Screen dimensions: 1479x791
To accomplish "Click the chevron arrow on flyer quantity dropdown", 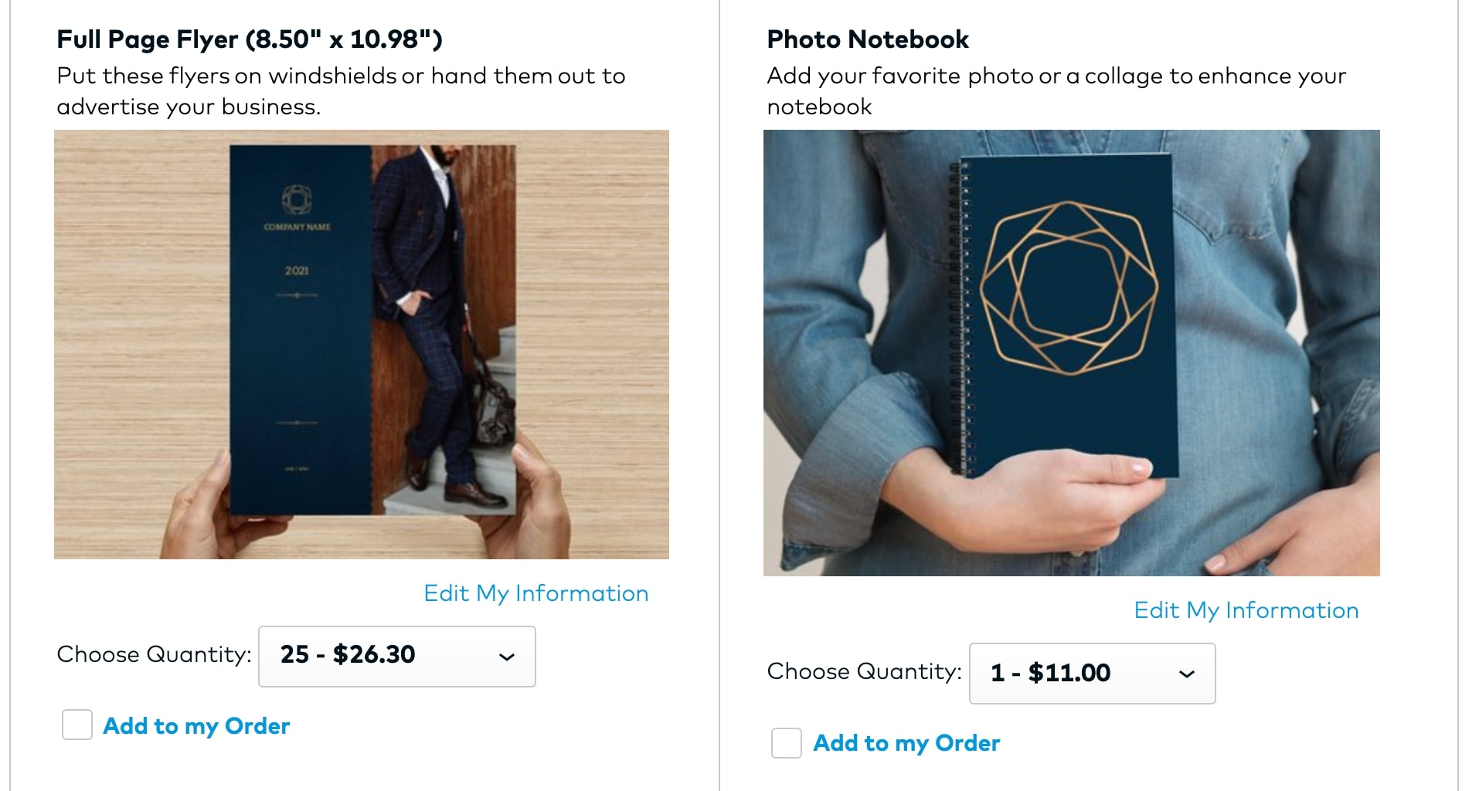I will [x=507, y=657].
